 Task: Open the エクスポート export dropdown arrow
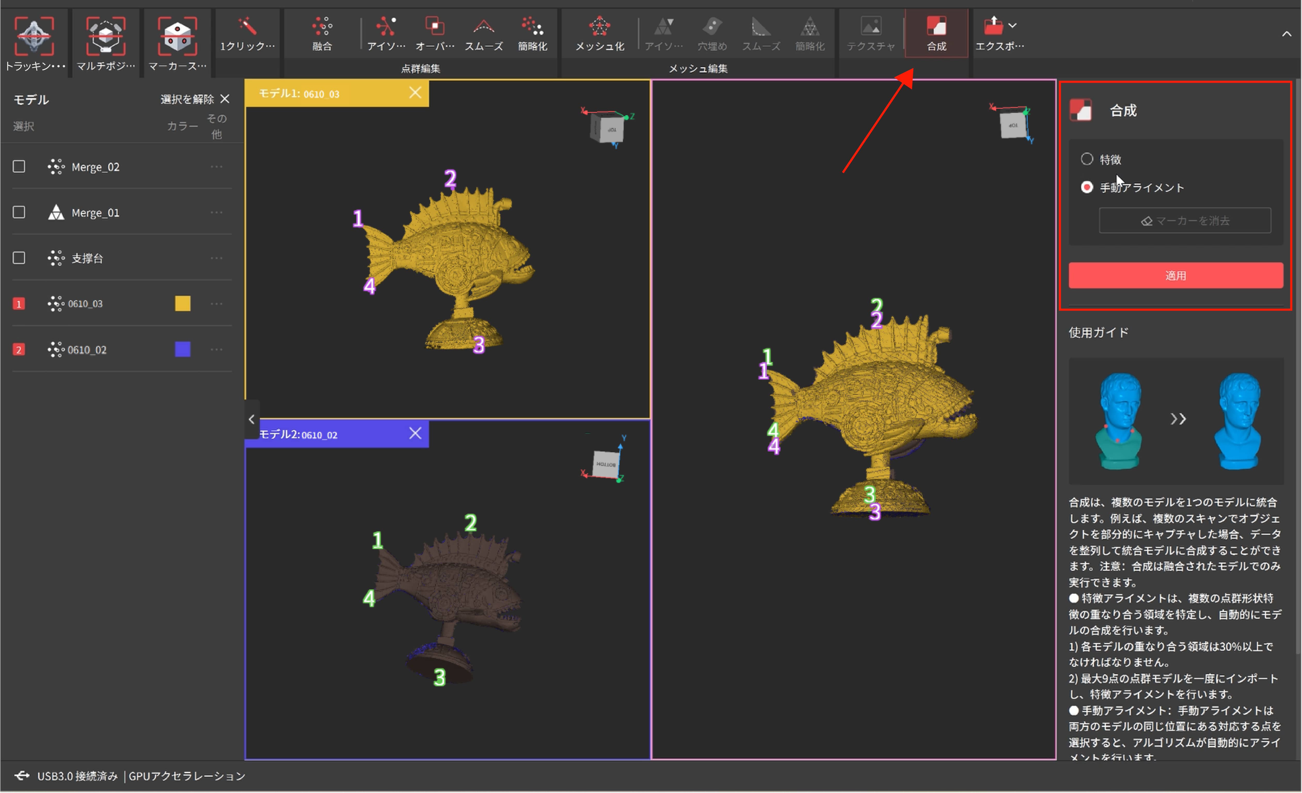[x=1012, y=25]
